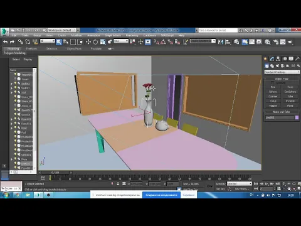Click the Align tool icon
This screenshot has width=301, height=226.
click(x=228, y=42)
